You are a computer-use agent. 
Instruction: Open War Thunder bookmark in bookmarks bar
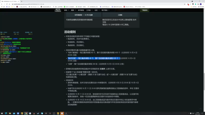tap(34, 7)
